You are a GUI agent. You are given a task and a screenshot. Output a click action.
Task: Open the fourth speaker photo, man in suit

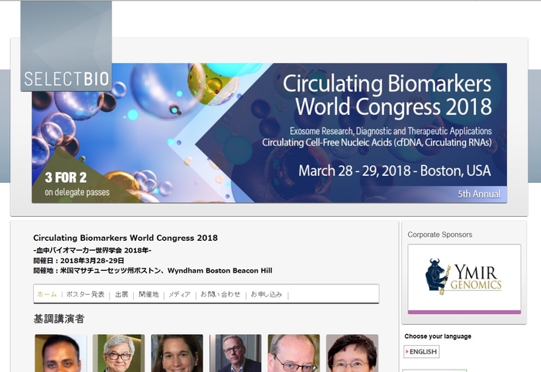(x=235, y=353)
